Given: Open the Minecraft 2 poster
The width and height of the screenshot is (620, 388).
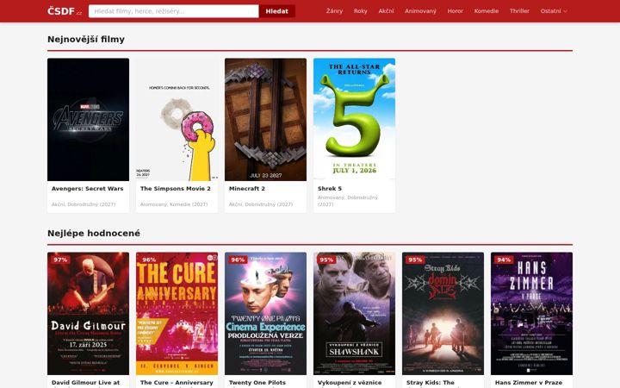Looking at the screenshot, I should [266, 120].
